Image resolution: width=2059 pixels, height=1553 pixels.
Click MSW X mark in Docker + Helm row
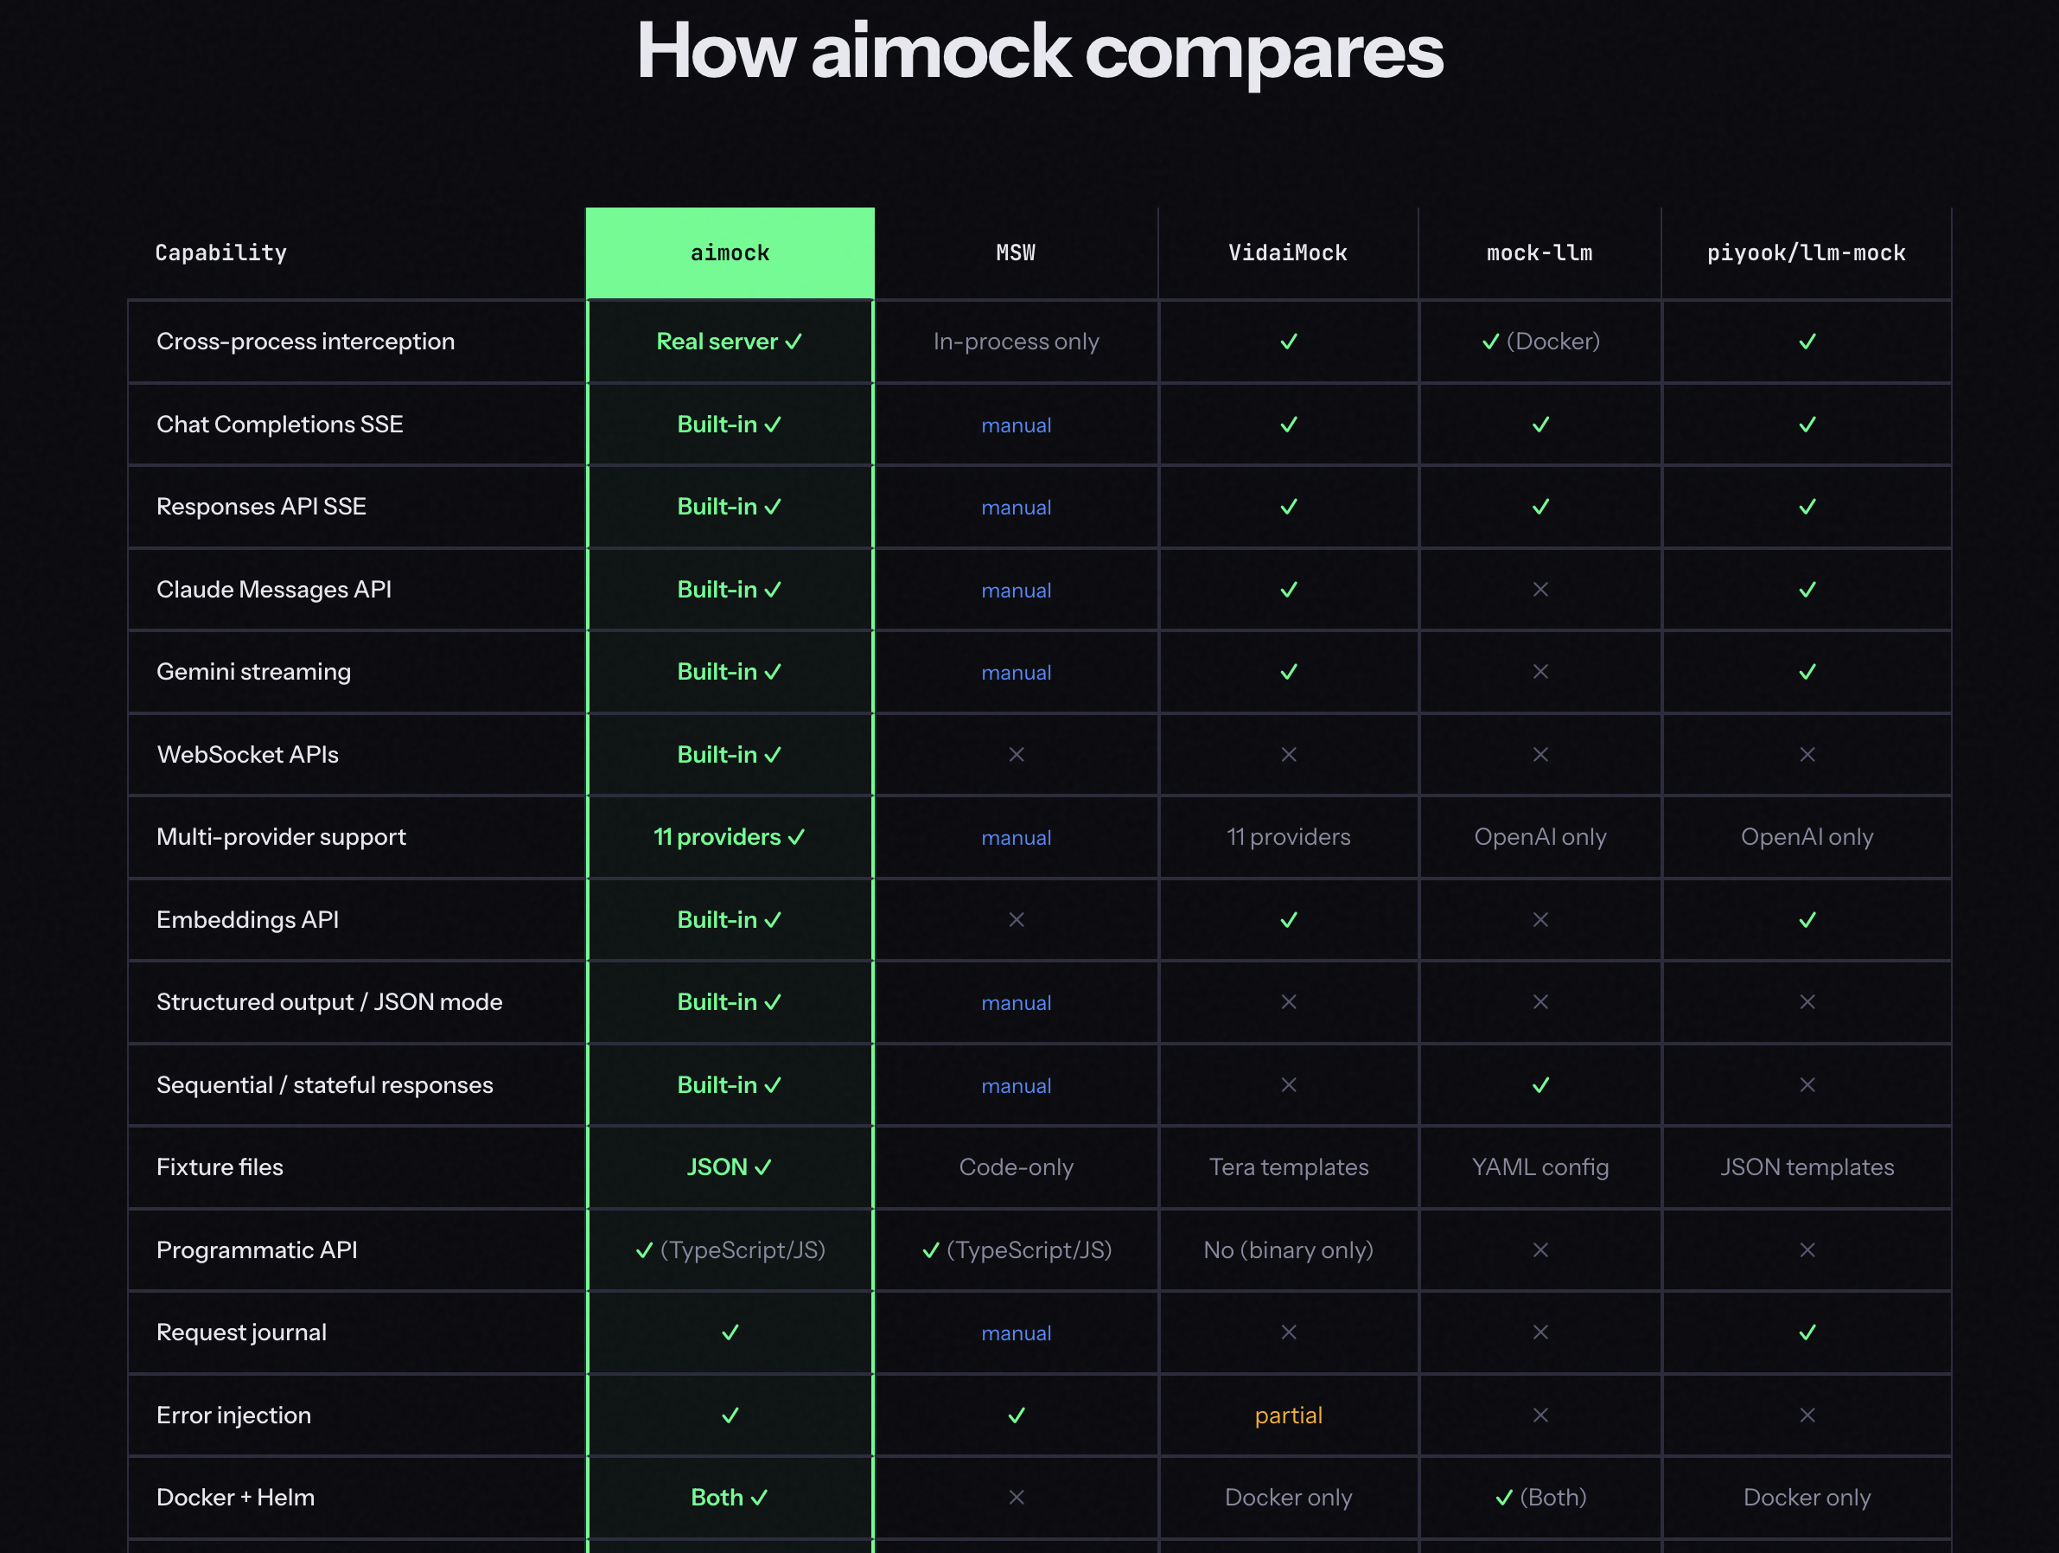1017,1498
